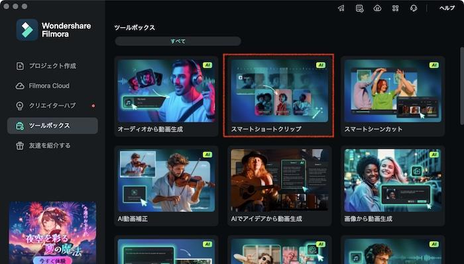Screen dimensions: 464x264
Task: Select the すべて tab
Action: pyautogui.click(x=178, y=41)
